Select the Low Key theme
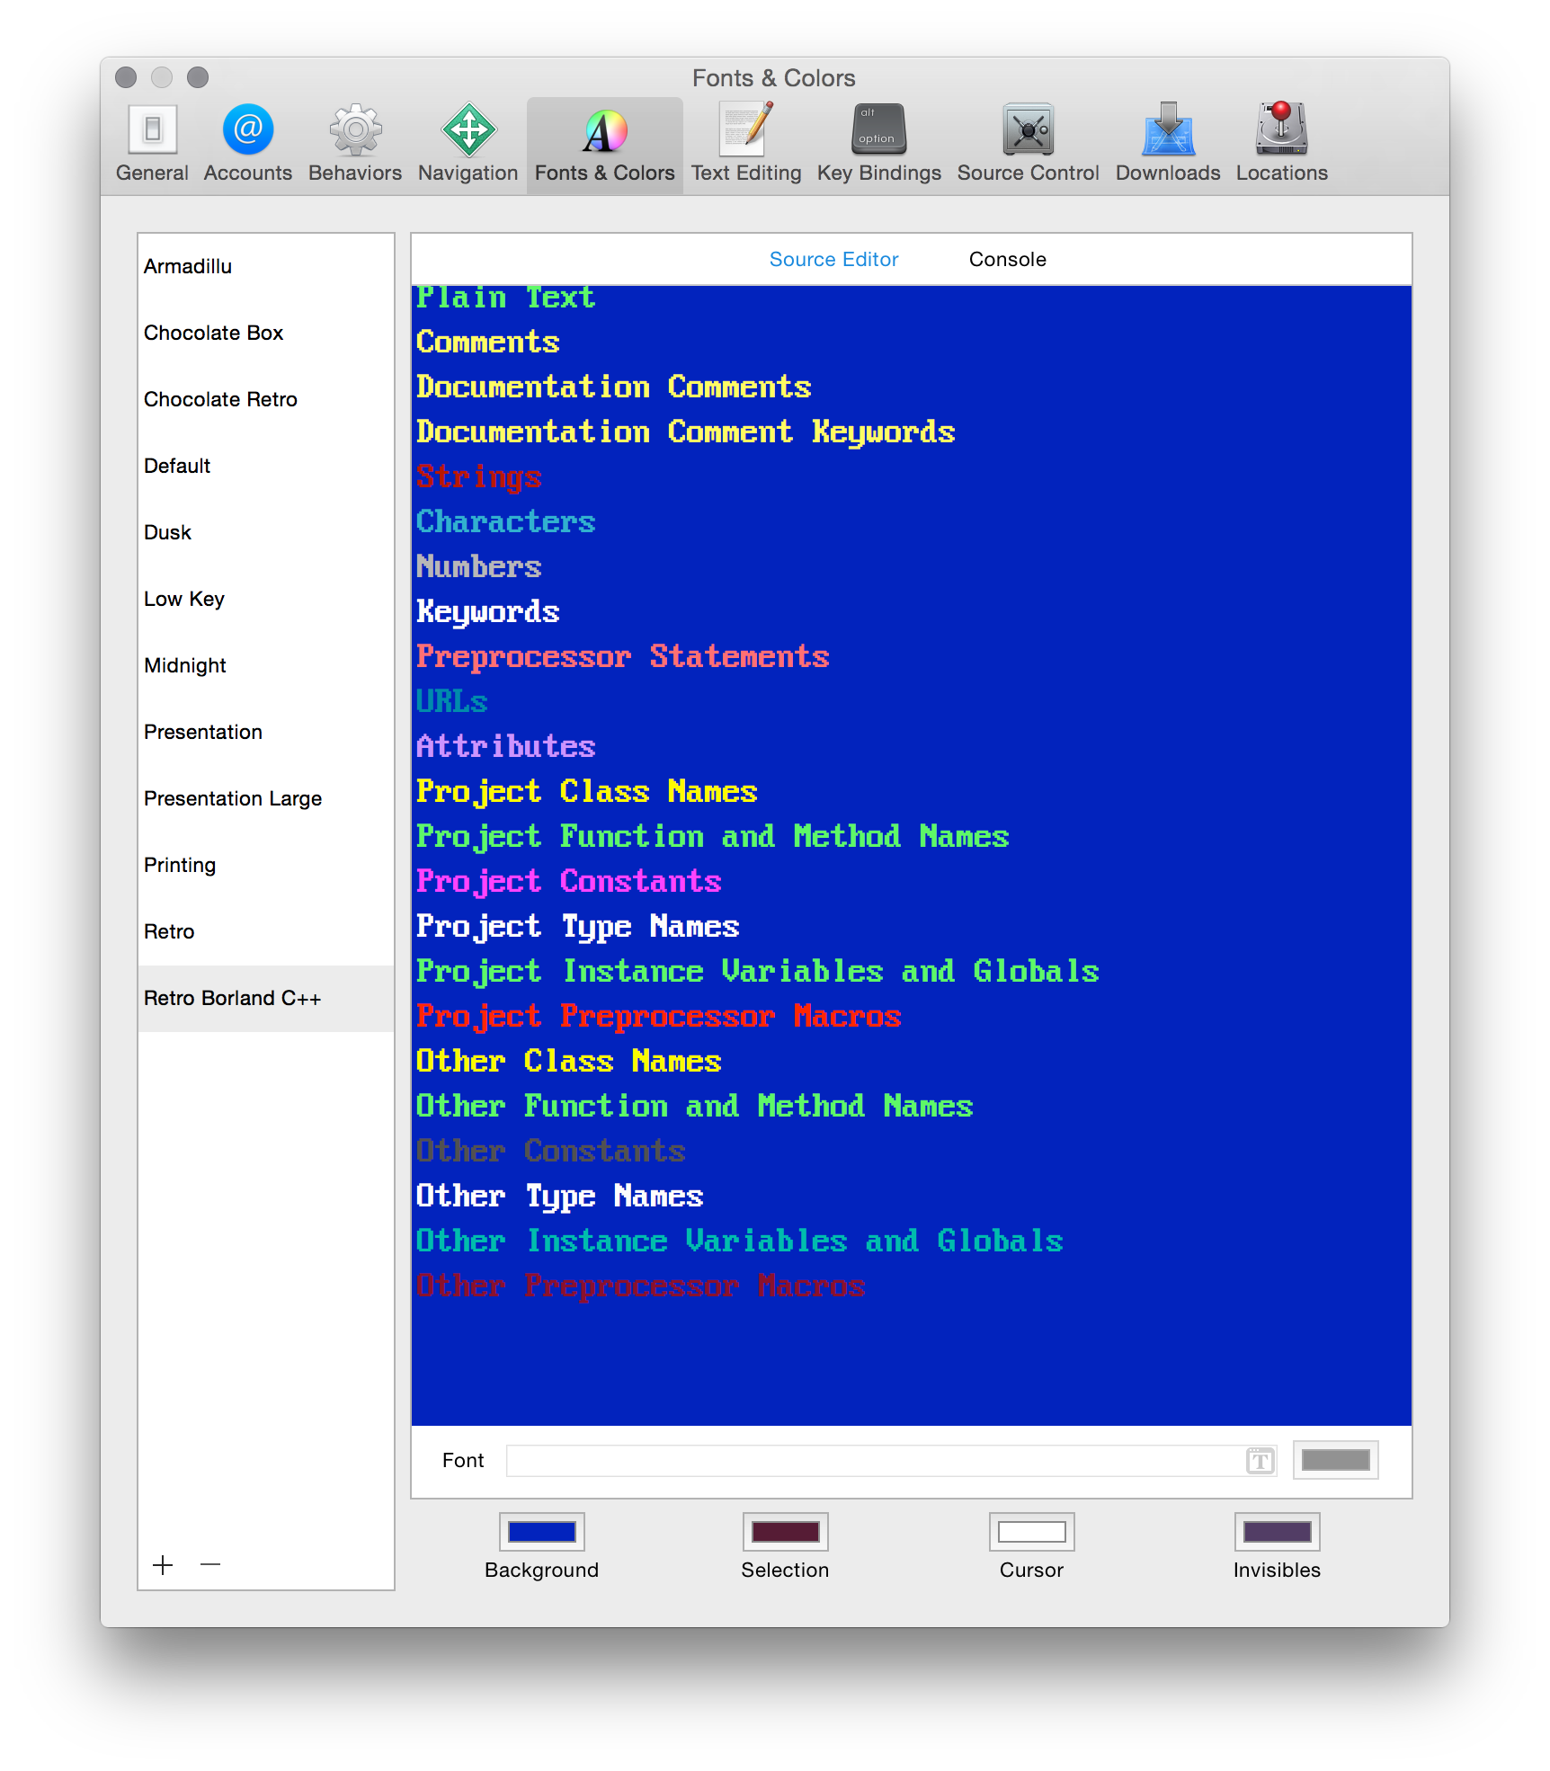The image size is (1550, 1771). 266,599
